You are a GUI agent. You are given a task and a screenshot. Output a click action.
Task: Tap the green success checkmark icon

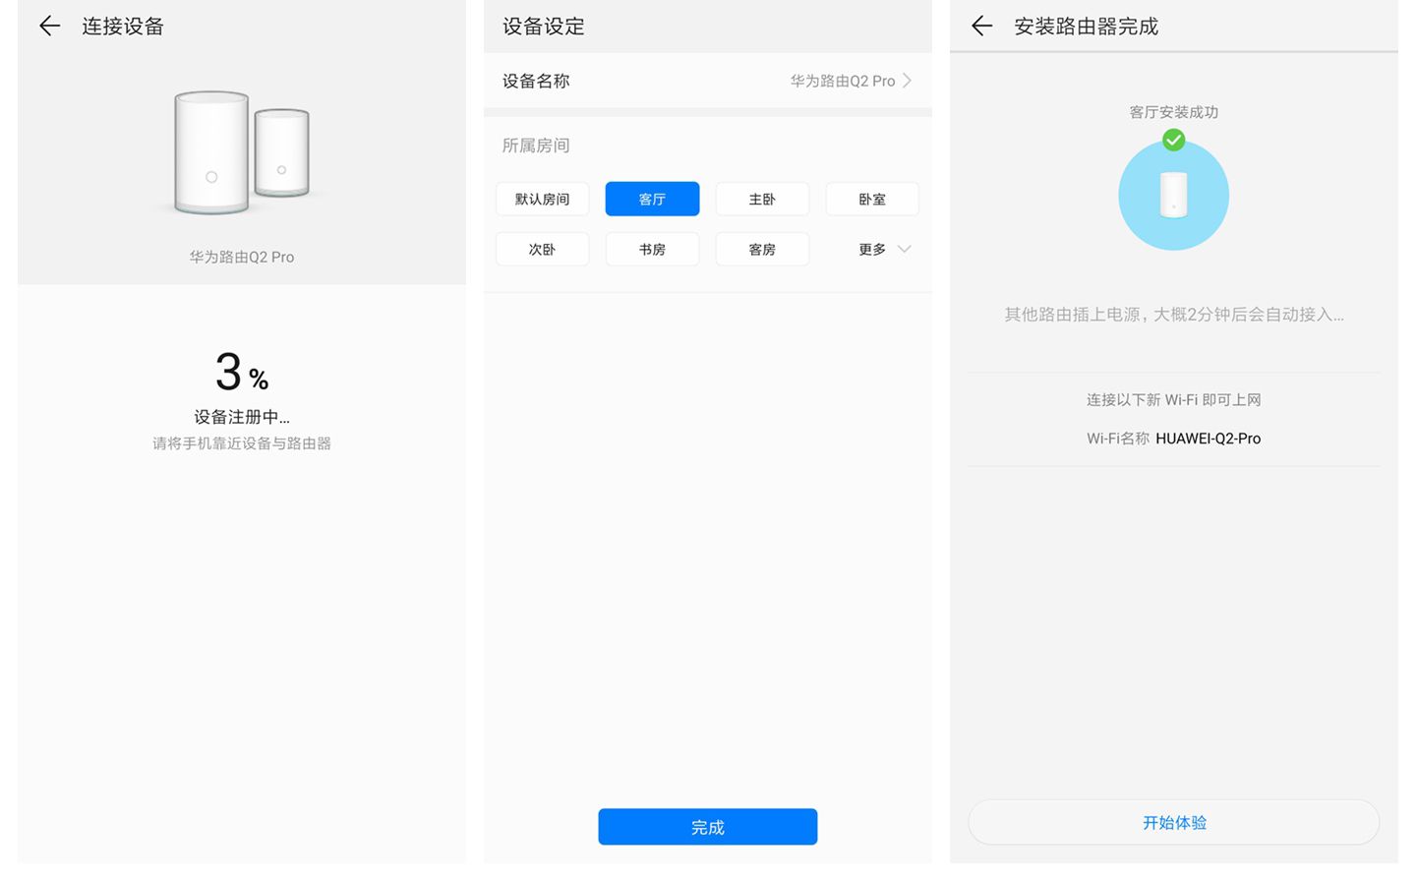point(1173,140)
